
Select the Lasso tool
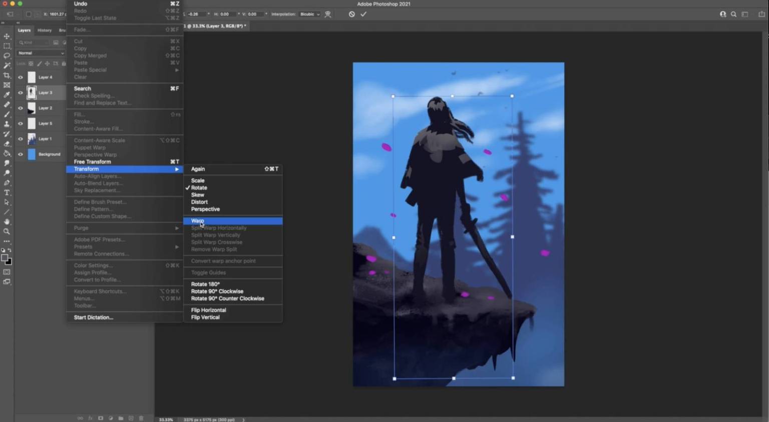(x=7, y=56)
